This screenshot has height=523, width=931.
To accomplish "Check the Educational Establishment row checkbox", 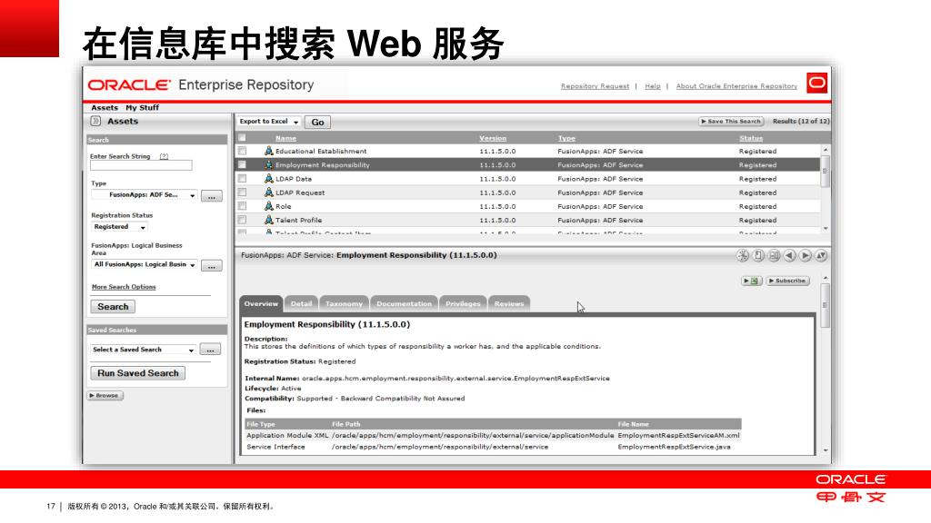I will click(242, 152).
